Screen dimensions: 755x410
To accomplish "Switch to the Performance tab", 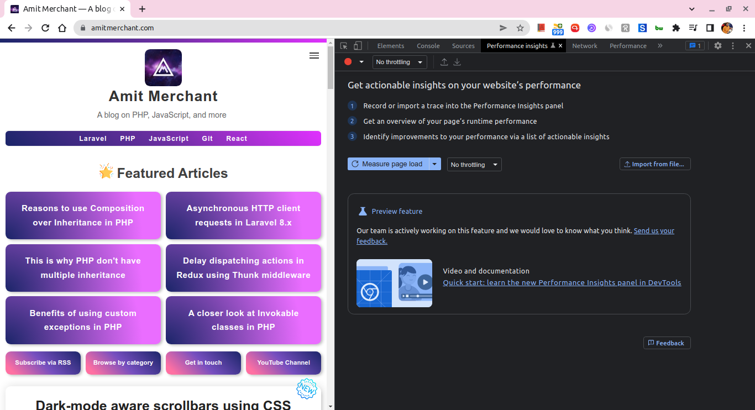I will point(628,46).
